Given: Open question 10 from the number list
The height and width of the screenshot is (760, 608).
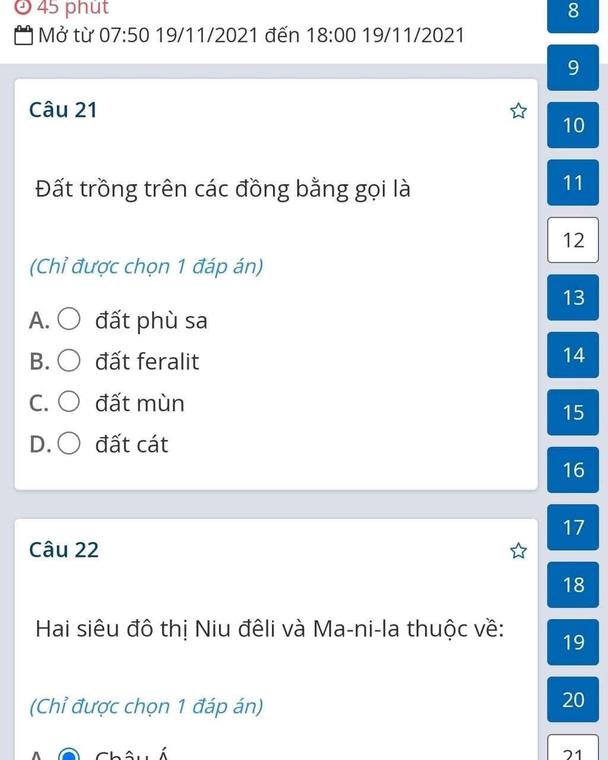Looking at the screenshot, I should (573, 125).
